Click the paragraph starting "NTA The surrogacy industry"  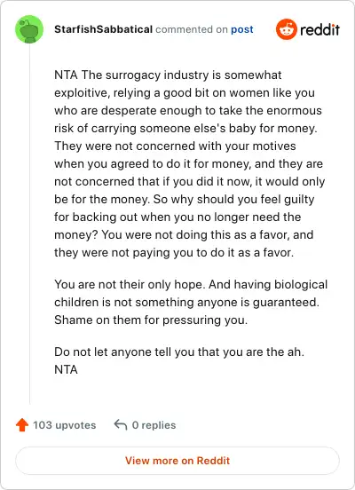click(x=190, y=163)
